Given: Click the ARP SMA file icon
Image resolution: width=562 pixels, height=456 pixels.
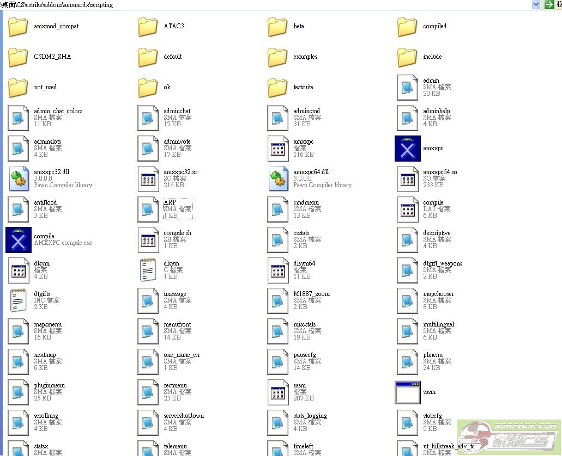Looking at the screenshot, I should pos(148,209).
